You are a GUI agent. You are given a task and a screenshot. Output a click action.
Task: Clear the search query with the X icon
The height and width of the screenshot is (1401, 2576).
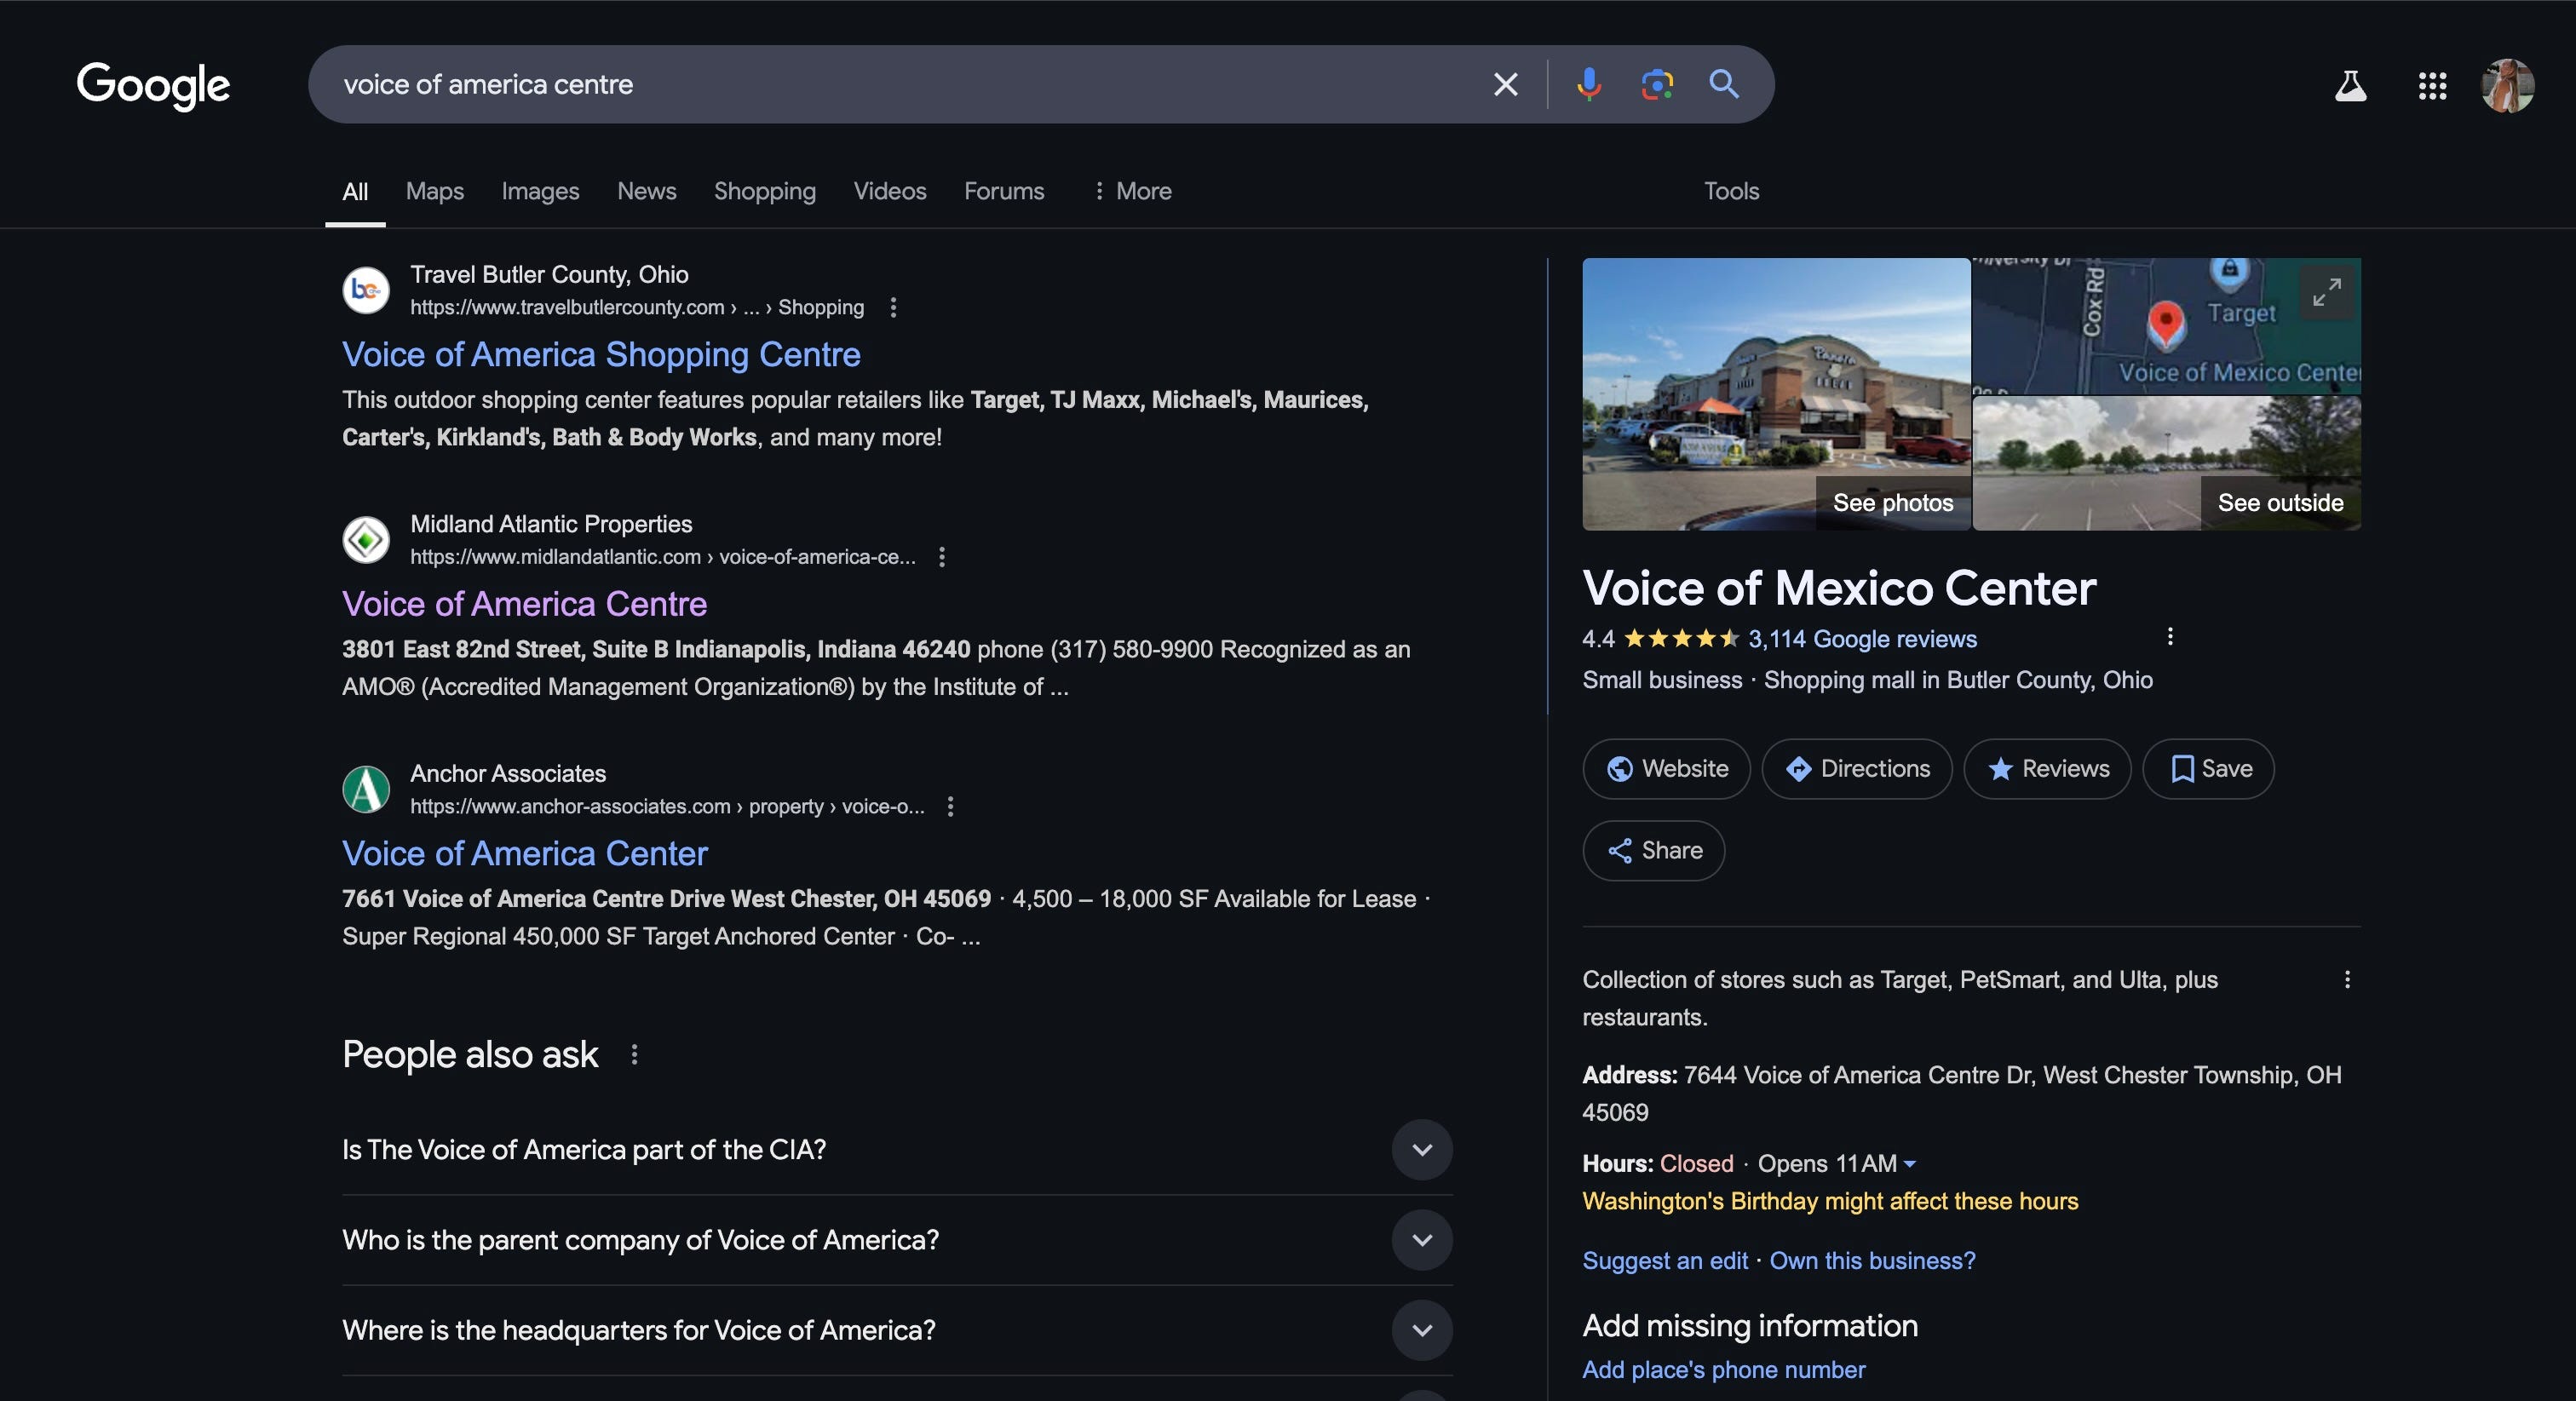pos(1505,84)
